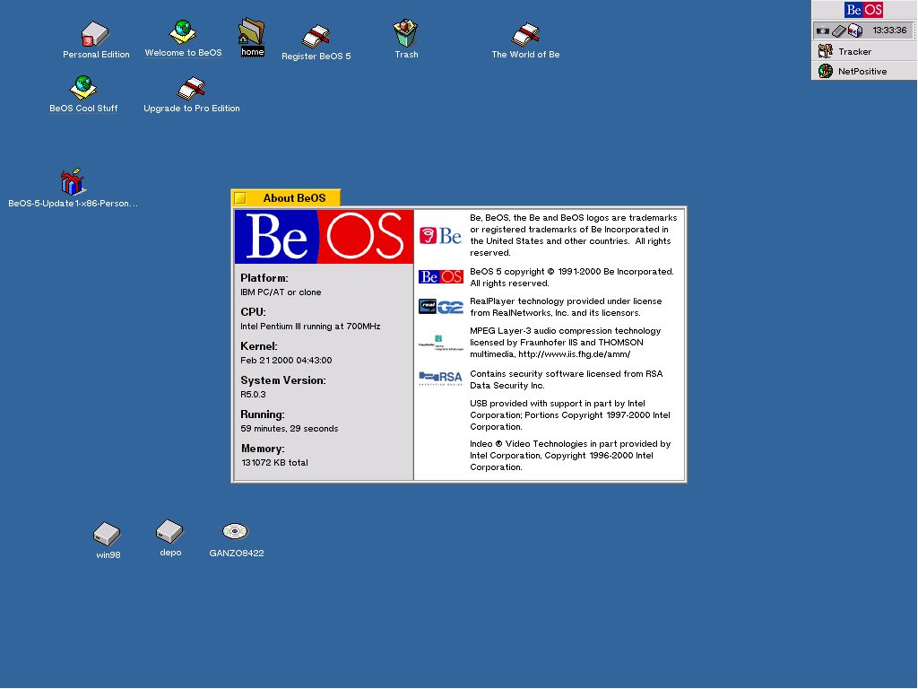Click the keyboard icon in the Deskbar tray
Screen dimensions: 918x689
pos(838,31)
